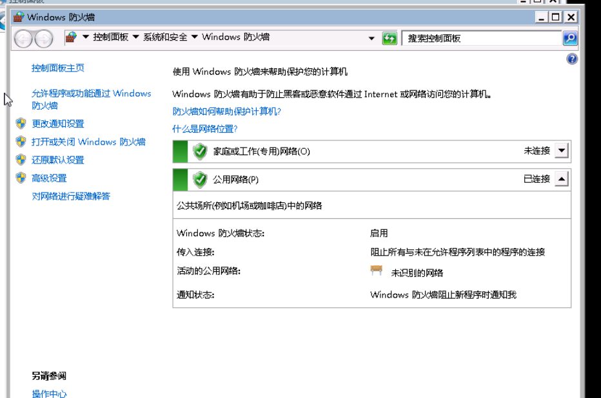Click the forward navigation arrow button

44,39
